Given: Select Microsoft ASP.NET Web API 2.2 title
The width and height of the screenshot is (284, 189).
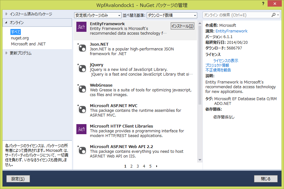Looking at the screenshot, I should [121, 146].
